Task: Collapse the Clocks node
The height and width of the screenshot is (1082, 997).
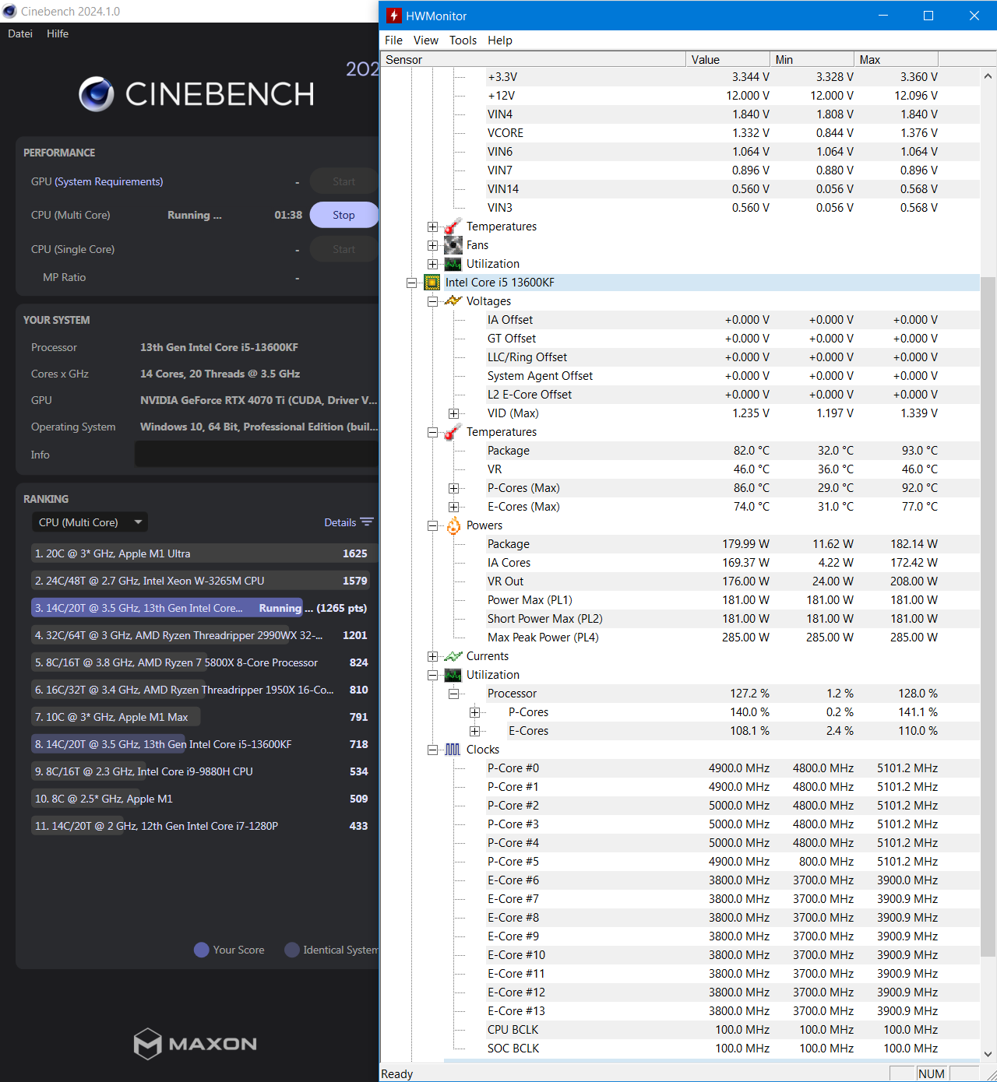Action: click(x=432, y=750)
